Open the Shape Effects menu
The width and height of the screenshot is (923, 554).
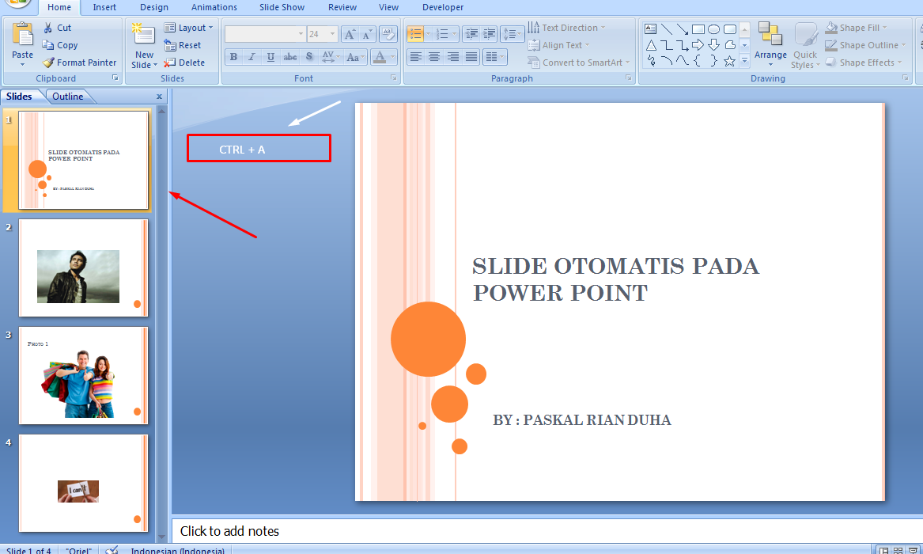click(x=864, y=63)
